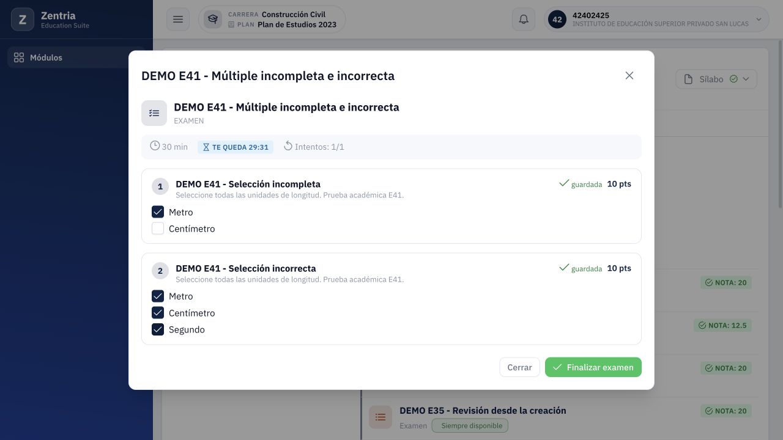Click the exam checklist icon in dialog header

(154, 113)
